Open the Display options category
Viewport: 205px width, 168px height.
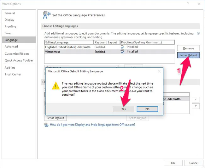coord(19,20)
